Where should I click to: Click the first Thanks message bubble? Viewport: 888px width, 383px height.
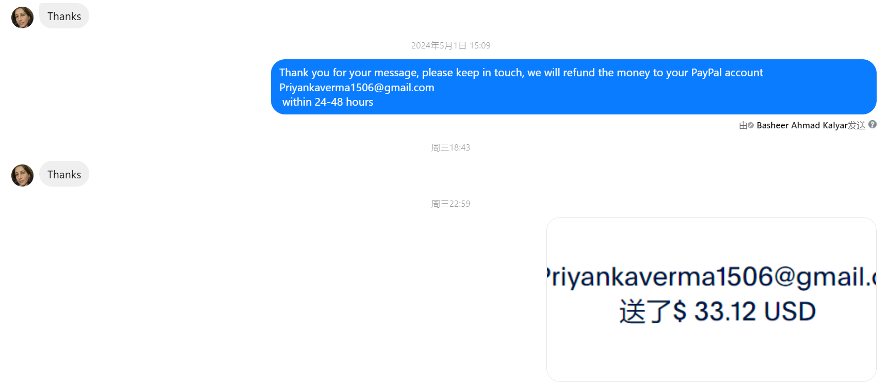click(x=64, y=16)
